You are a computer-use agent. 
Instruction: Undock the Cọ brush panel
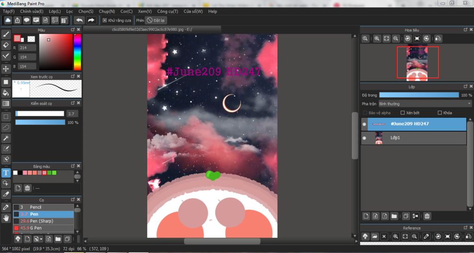click(73, 199)
